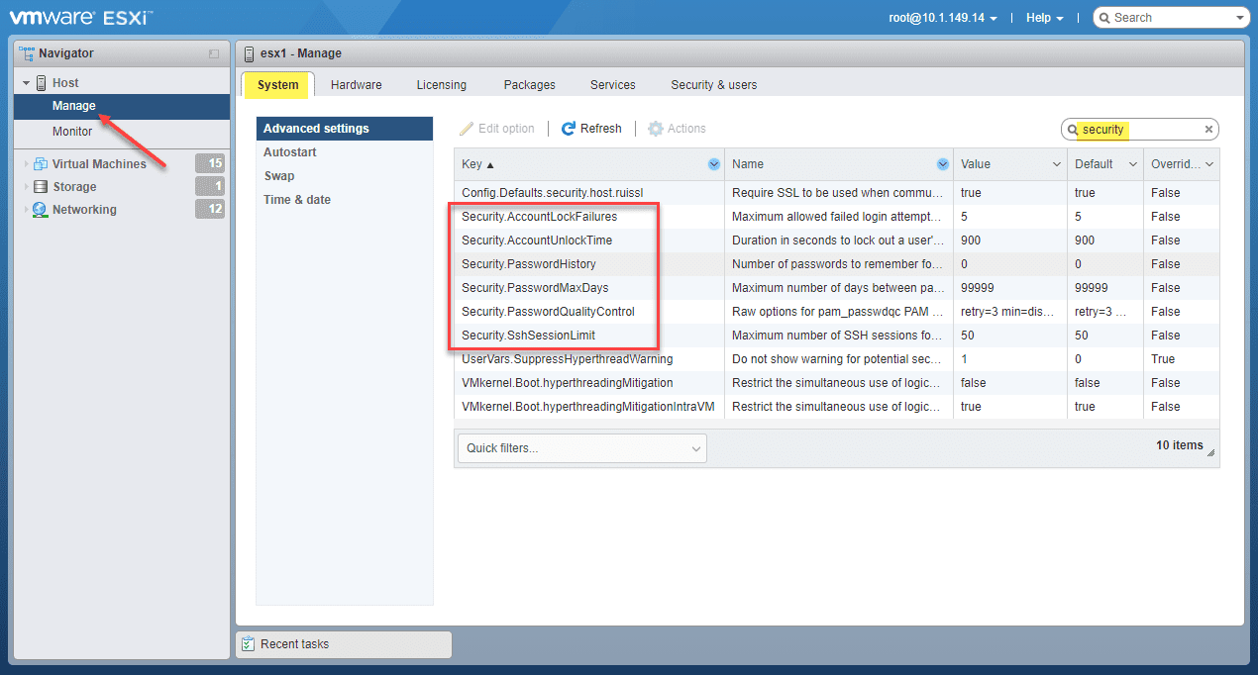Click the Refresh button label
The height and width of the screenshot is (675, 1258).
pos(601,129)
